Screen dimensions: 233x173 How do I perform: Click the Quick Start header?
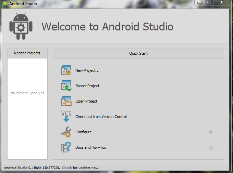click(x=138, y=53)
